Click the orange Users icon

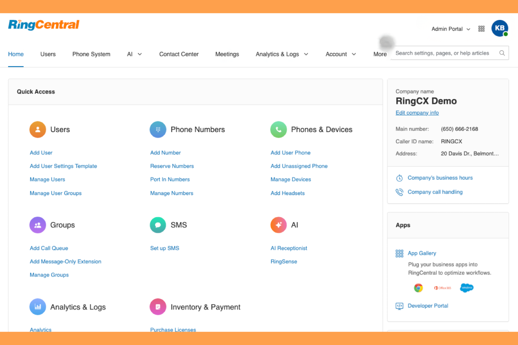[38, 129]
